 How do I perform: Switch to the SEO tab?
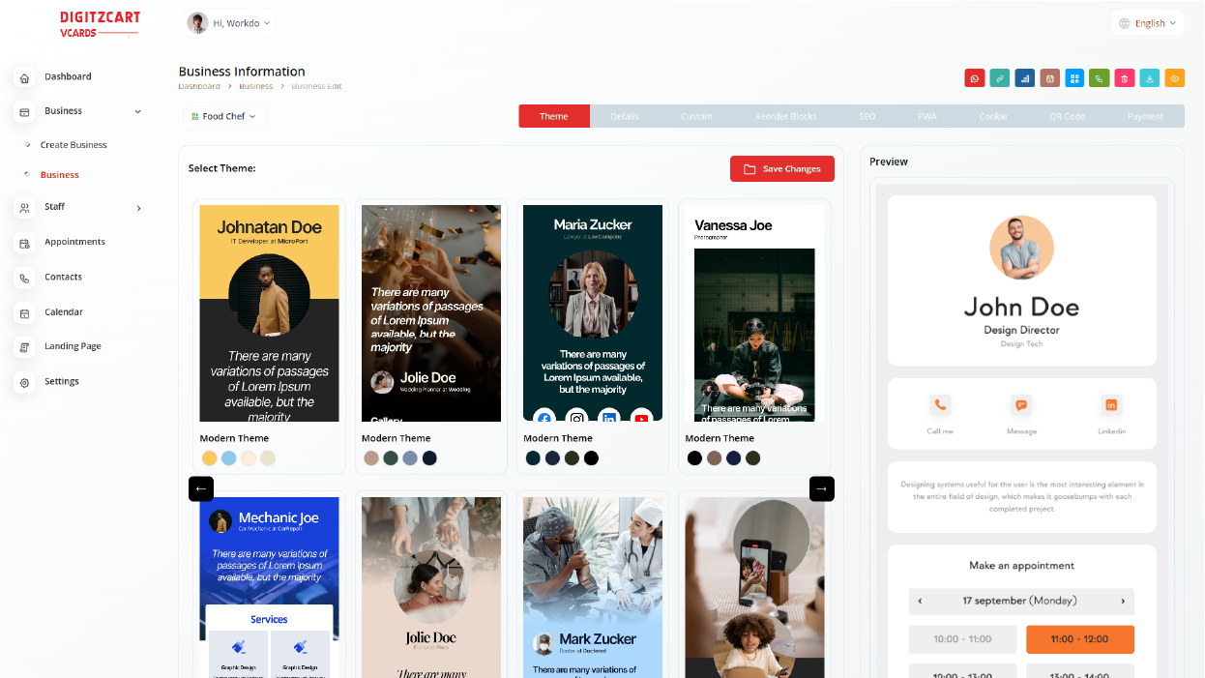click(x=867, y=115)
